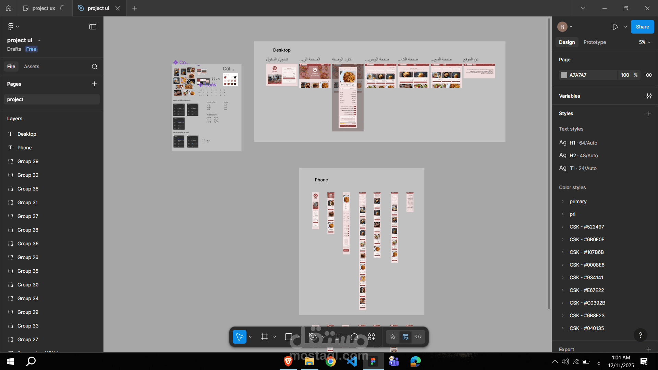
Task: Open the Actions and resources picker
Action: click(x=371, y=337)
